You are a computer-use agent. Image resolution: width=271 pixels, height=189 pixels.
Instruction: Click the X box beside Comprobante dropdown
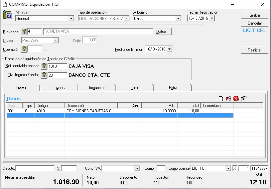pyautogui.click(x=234, y=168)
